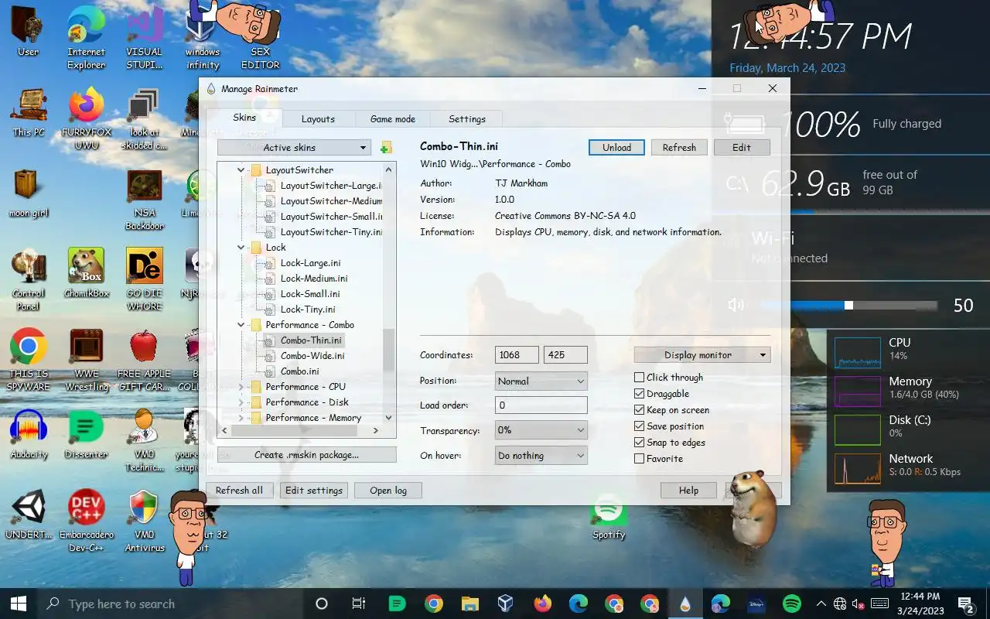
Task: Open the Dissenter desktop shortcut
Action: [86, 433]
